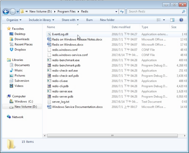Sort by the Name column header
The width and height of the screenshot is (189, 153).
tap(51, 27)
